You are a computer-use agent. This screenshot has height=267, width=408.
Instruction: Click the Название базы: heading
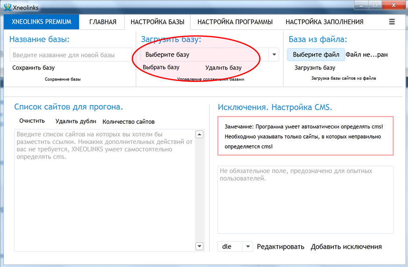[x=40, y=39]
